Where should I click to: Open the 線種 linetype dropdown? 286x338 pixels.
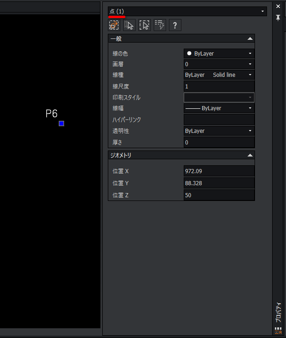(219, 75)
